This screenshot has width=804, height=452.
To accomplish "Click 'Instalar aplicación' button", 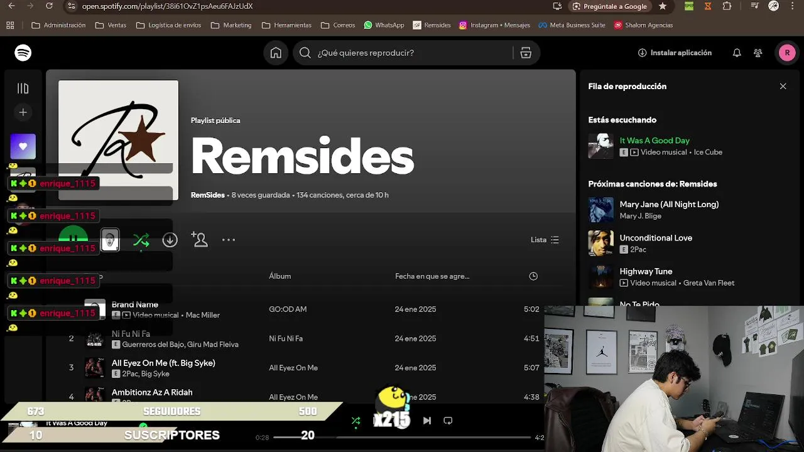I will (675, 53).
